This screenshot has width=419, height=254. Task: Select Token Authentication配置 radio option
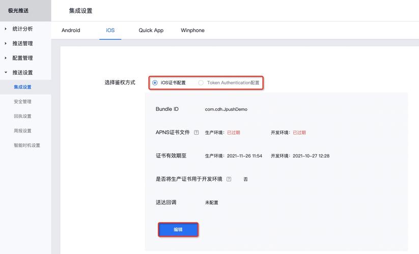pos(201,83)
